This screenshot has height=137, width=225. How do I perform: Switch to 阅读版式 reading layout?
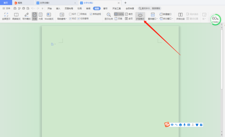[16, 16]
